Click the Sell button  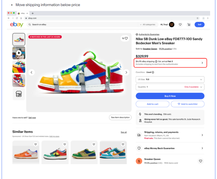pyautogui.click(x=199, y=25)
